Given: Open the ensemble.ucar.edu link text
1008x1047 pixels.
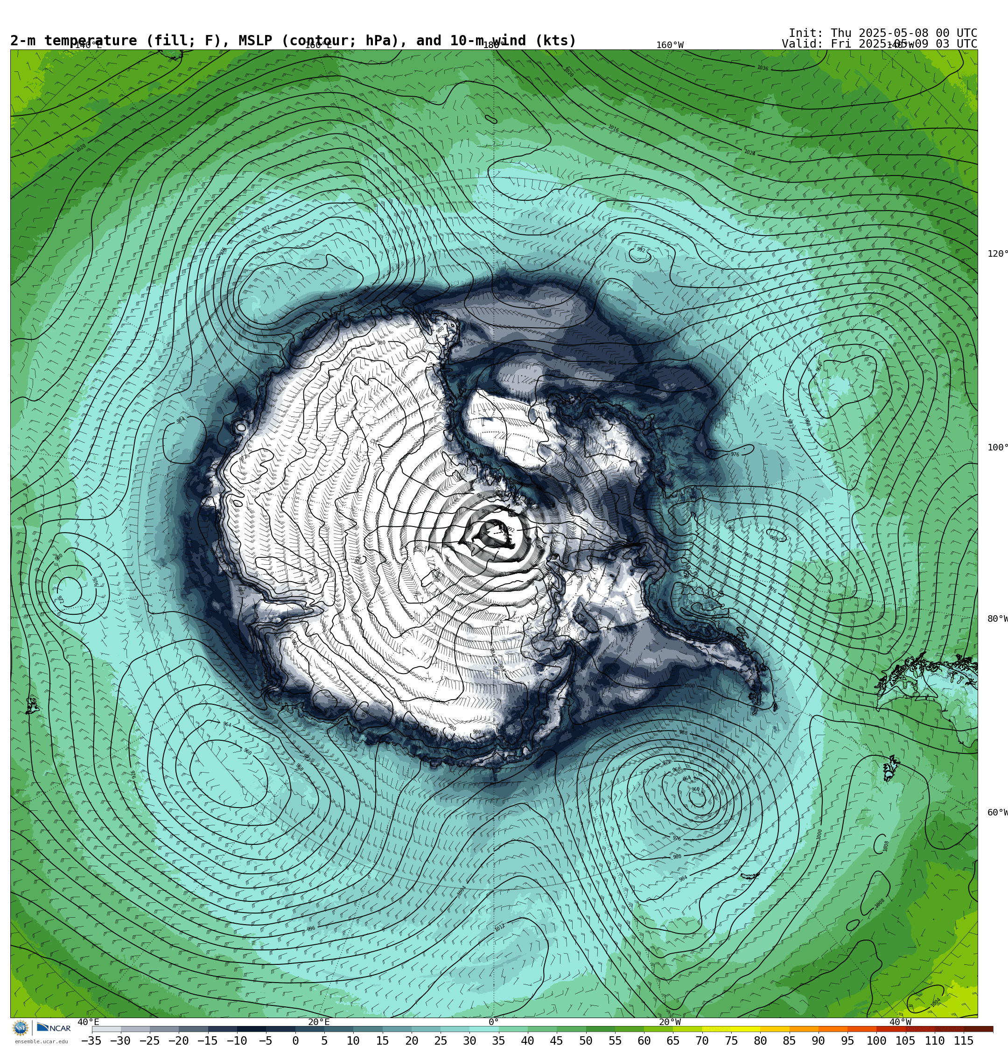Looking at the screenshot, I should coord(41,1042).
